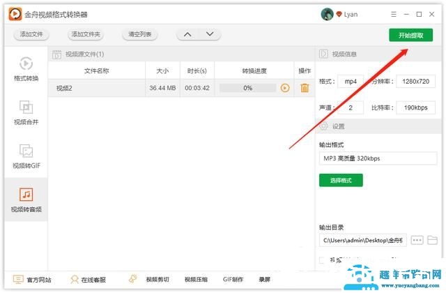Screen dimensions: 446x293
Task: Click the 添加文件 add file button
Action: click(31, 34)
